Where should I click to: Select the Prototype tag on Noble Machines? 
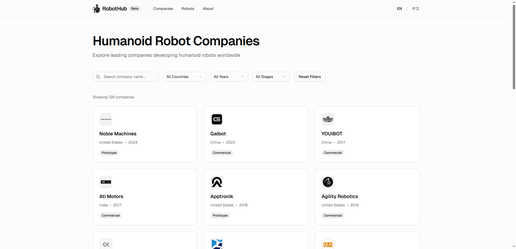pos(109,153)
